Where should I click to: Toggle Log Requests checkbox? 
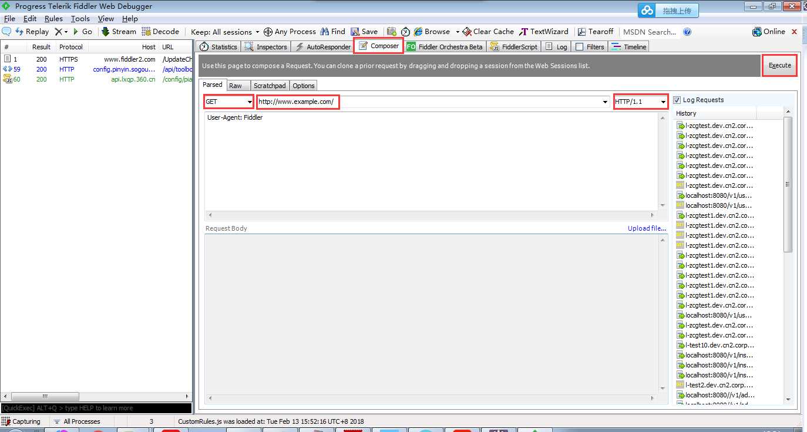pos(677,100)
